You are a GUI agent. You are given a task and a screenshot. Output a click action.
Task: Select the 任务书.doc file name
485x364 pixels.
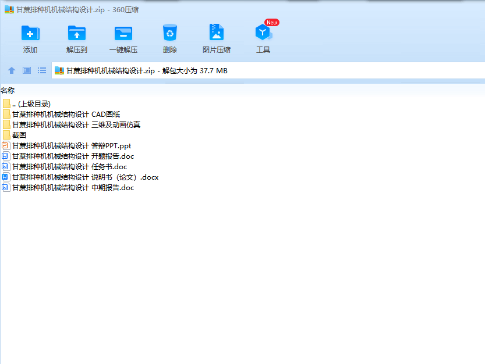pyautogui.click(x=70, y=166)
